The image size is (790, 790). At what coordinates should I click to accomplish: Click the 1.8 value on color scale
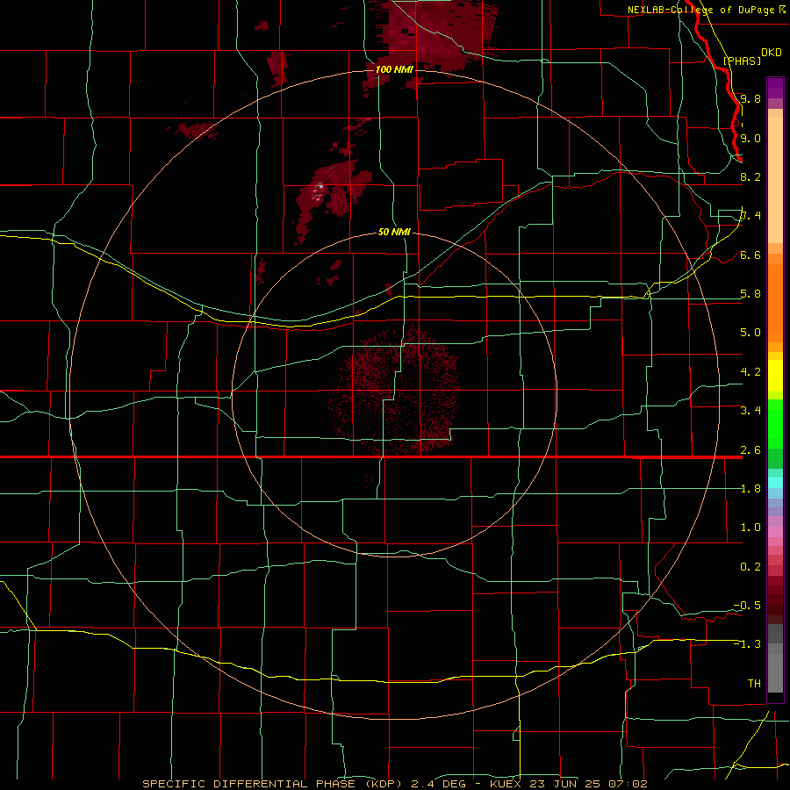[x=750, y=488]
